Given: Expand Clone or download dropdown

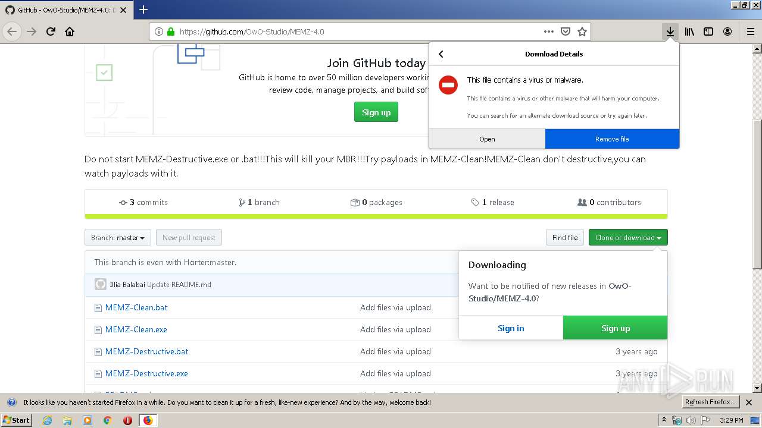Looking at the screenshot, I should click(x=628, y=238).
